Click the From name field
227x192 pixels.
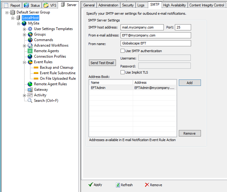pyautogui.click(x=156, y=43)
